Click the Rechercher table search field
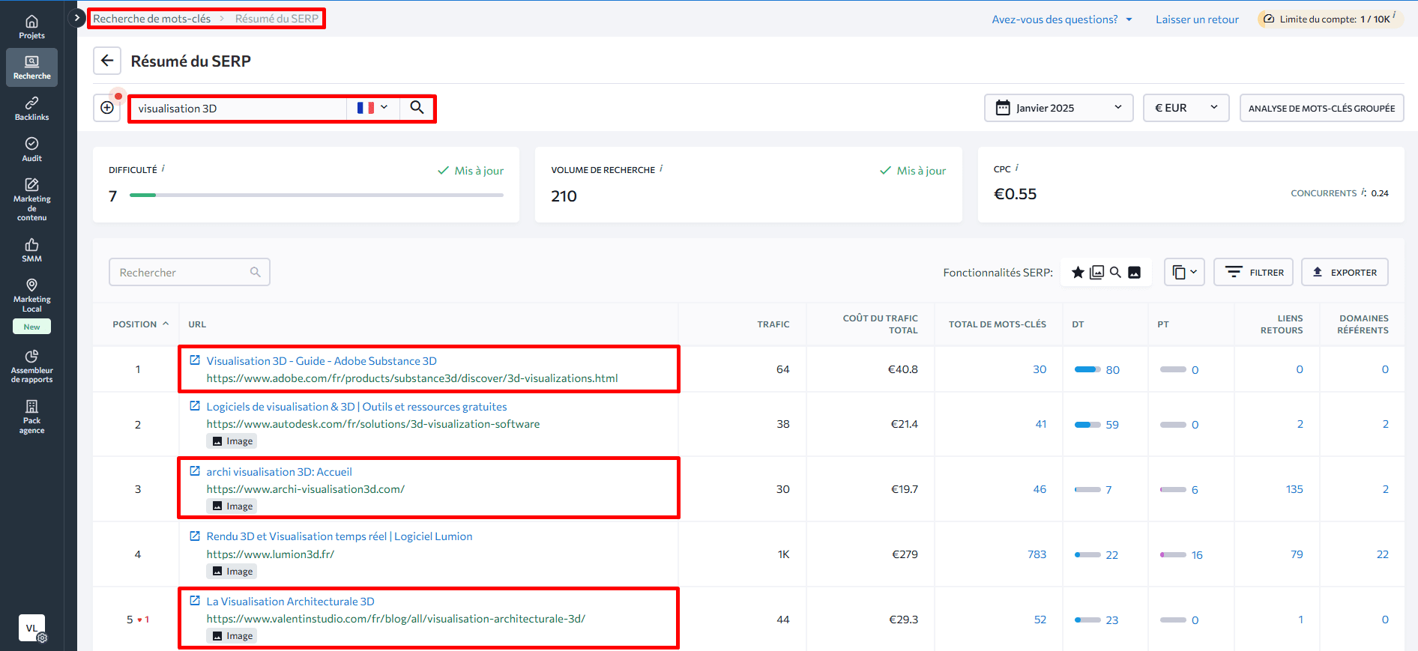The image size is (1418, 651). coord(190,272)
